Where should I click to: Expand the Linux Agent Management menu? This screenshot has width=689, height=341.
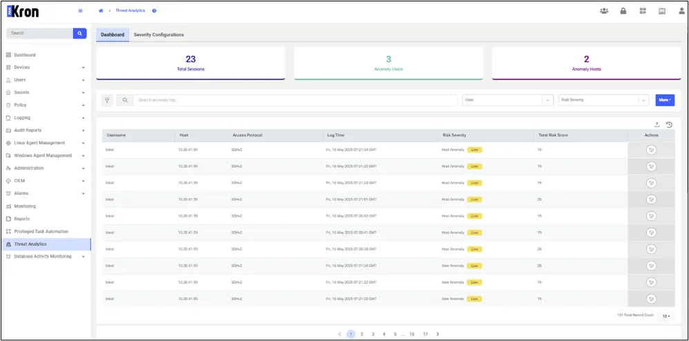coord(46,143)
